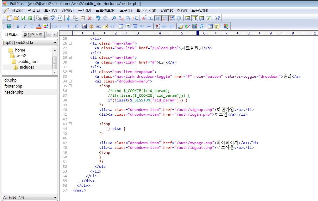This screenshot has height=201, width=318.
Task: Open a file with the Open folder icon
Action: (16, 18)
